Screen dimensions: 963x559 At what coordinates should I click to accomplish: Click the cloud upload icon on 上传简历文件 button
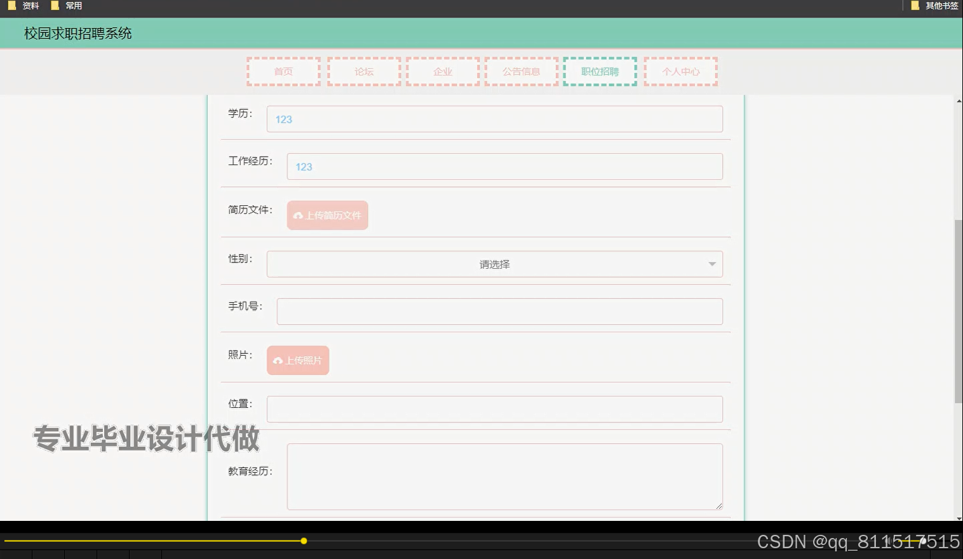(298, 215)
